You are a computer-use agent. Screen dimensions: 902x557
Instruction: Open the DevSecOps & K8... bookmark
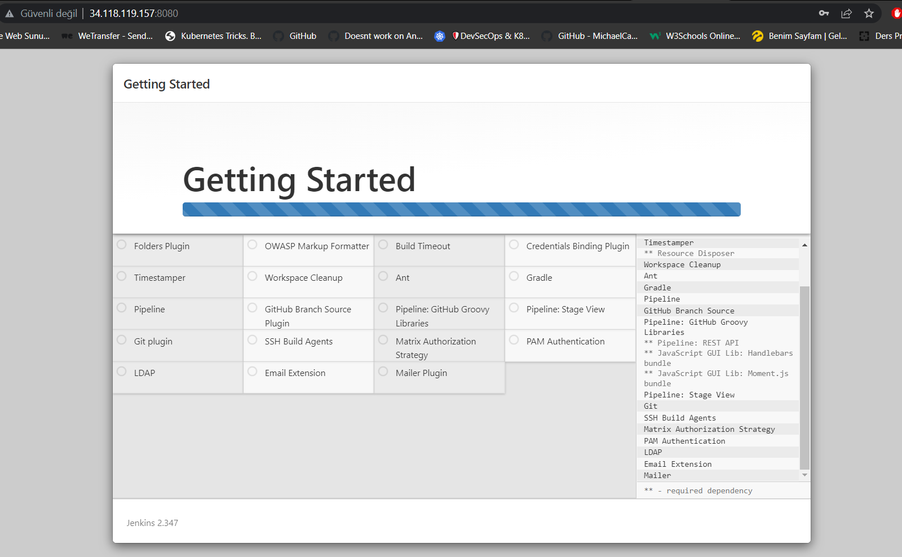[x=482, y=36]
